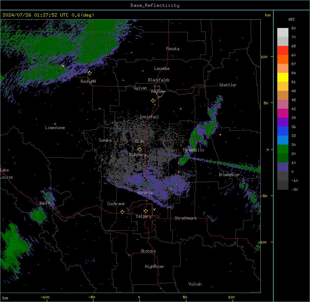The width and height of the screenshot is (310, 302).
Task: Click the 57 value in the dBZ legend
Action: point(293,64)
